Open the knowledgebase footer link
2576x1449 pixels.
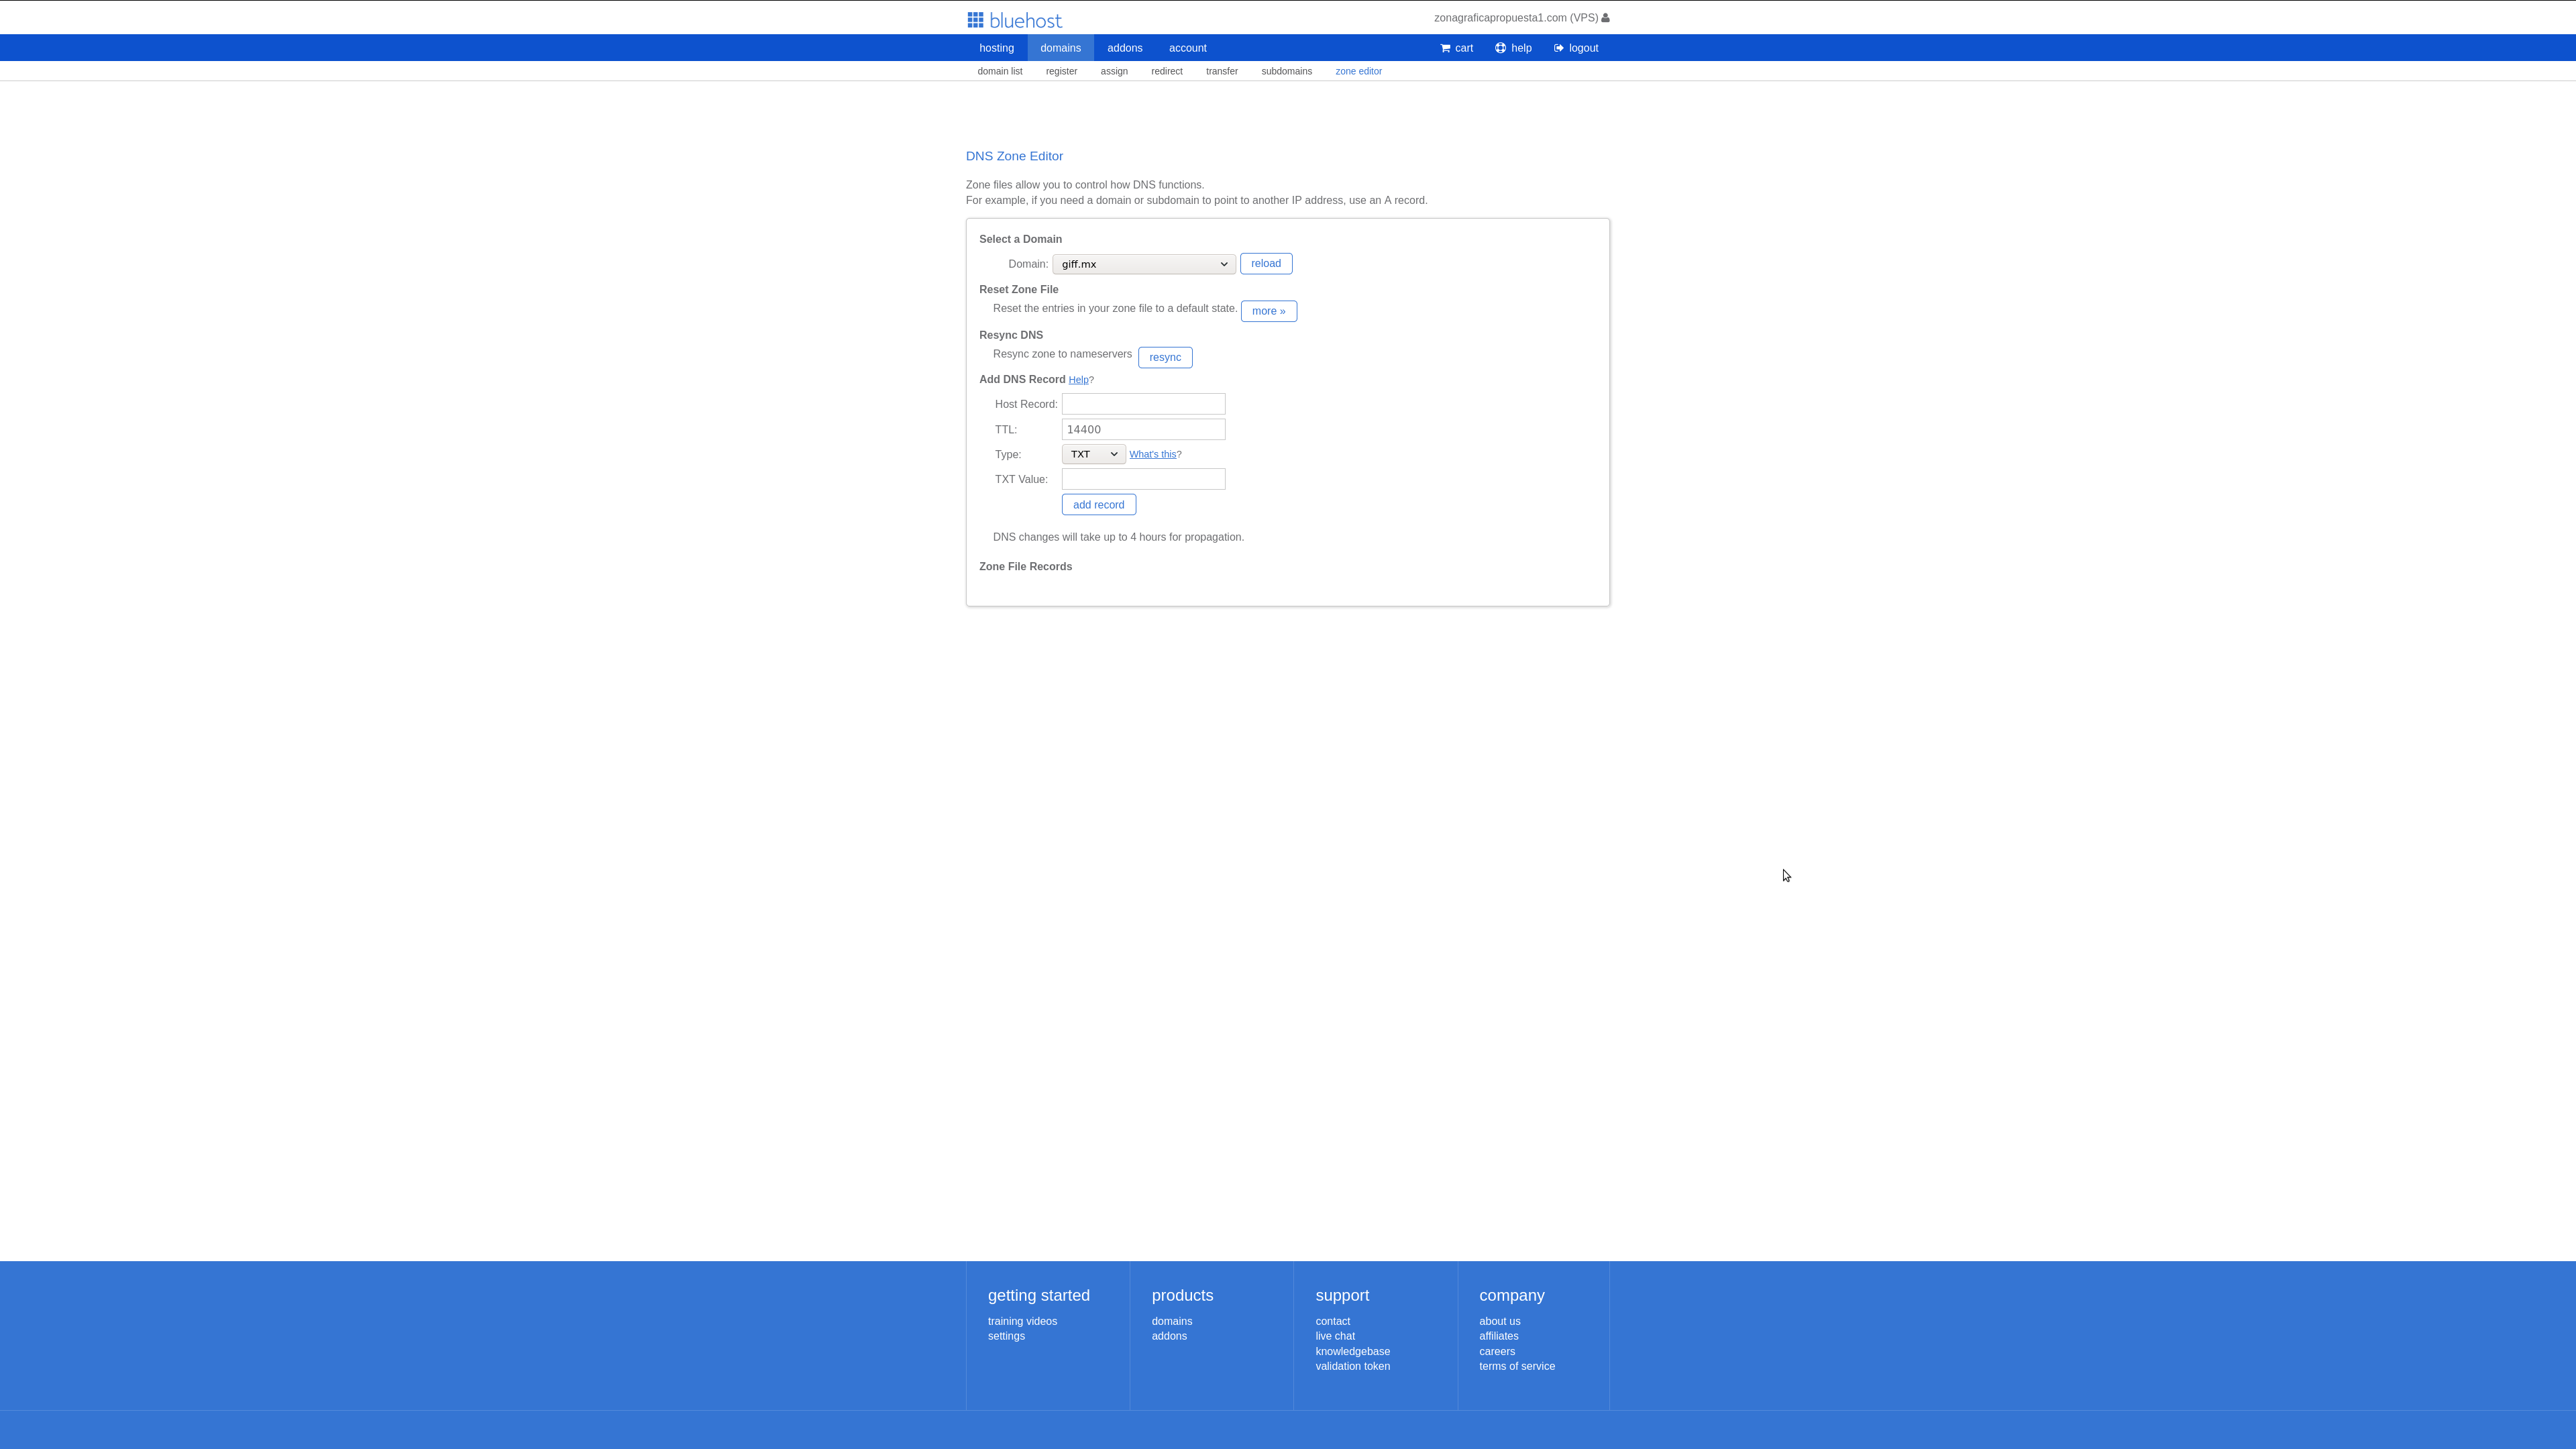[x=1352, y=1351]
